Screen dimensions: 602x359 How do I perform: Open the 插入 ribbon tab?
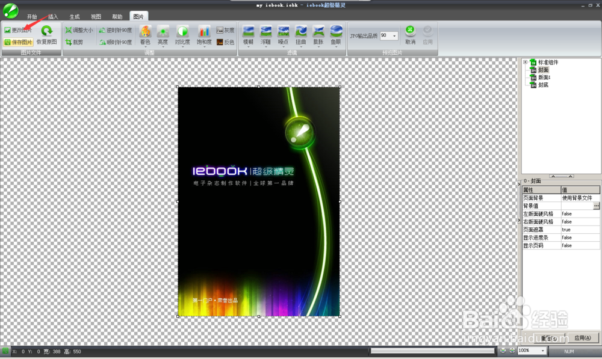[x=53, y=16]
